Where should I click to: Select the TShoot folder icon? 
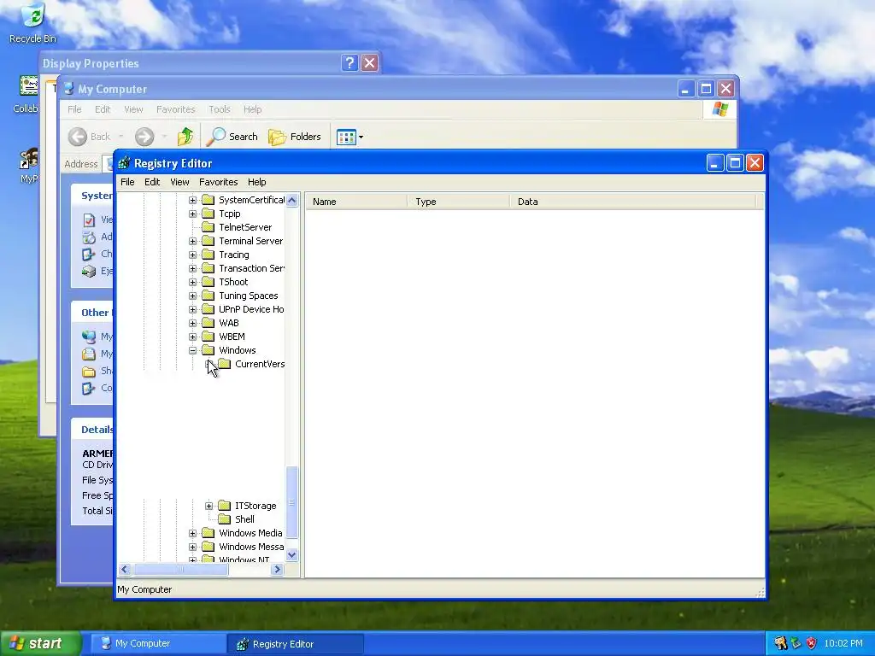coord(208,282)
